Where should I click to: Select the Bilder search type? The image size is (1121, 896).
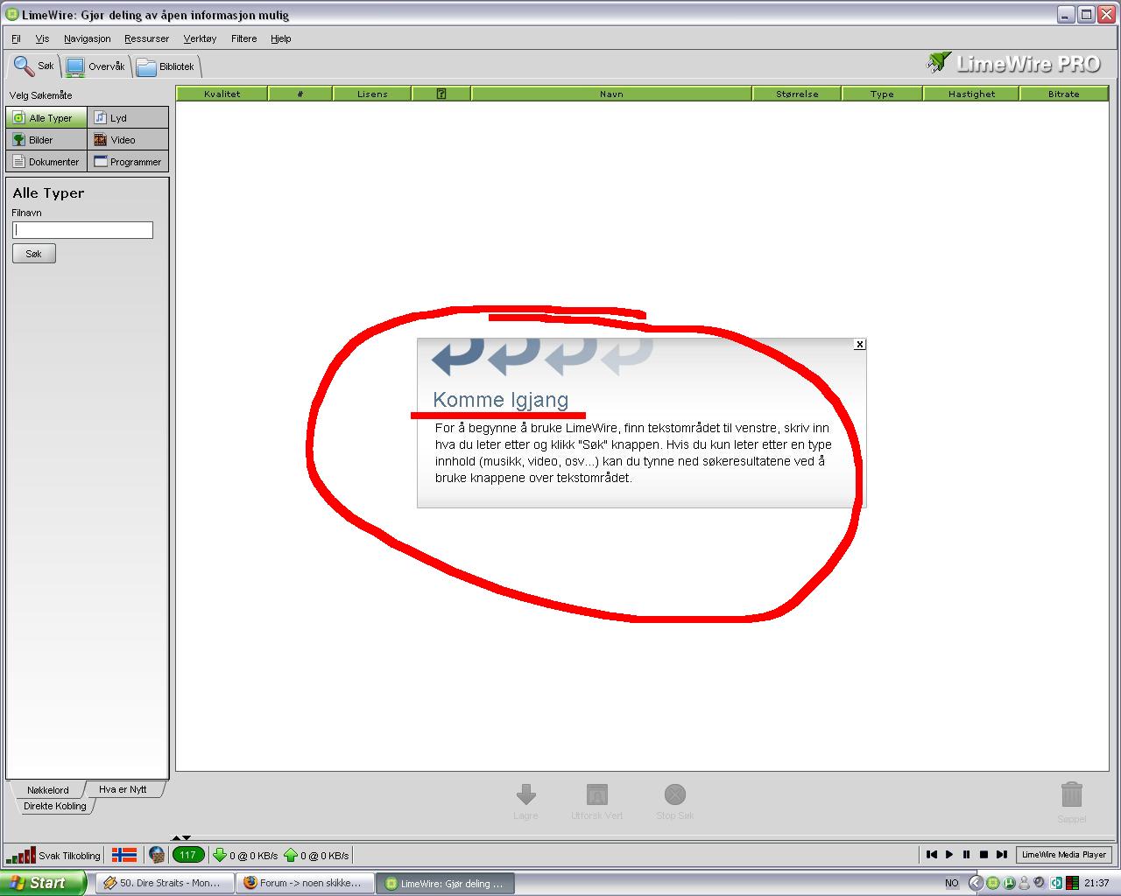(46, 140)
